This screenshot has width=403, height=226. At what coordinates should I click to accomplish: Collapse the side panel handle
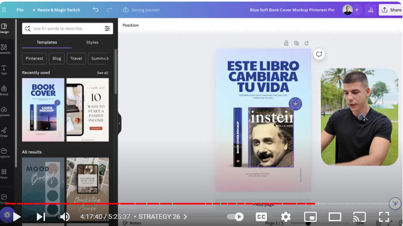[x=119, y=124]
